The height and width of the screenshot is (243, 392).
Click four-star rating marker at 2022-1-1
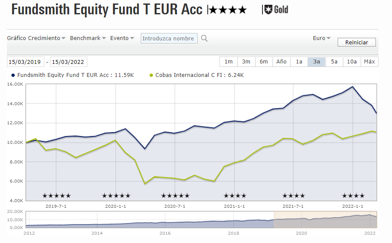353,196
